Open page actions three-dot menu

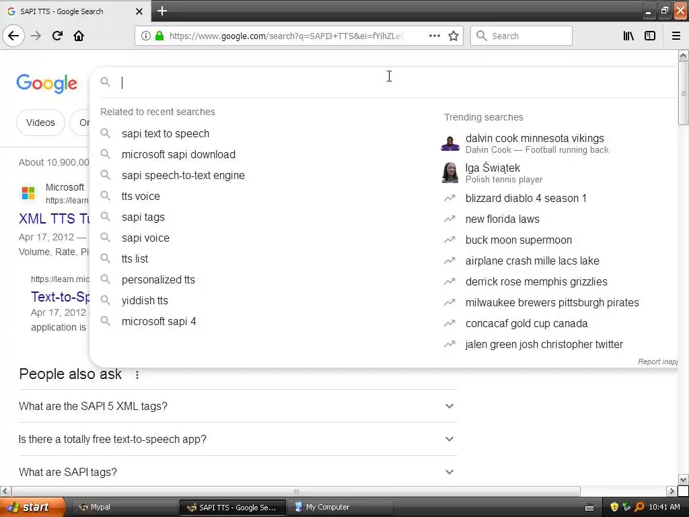(x=434, y=36)
